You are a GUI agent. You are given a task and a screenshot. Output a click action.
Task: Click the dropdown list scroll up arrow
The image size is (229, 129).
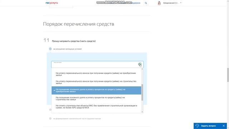coord(142,69)
